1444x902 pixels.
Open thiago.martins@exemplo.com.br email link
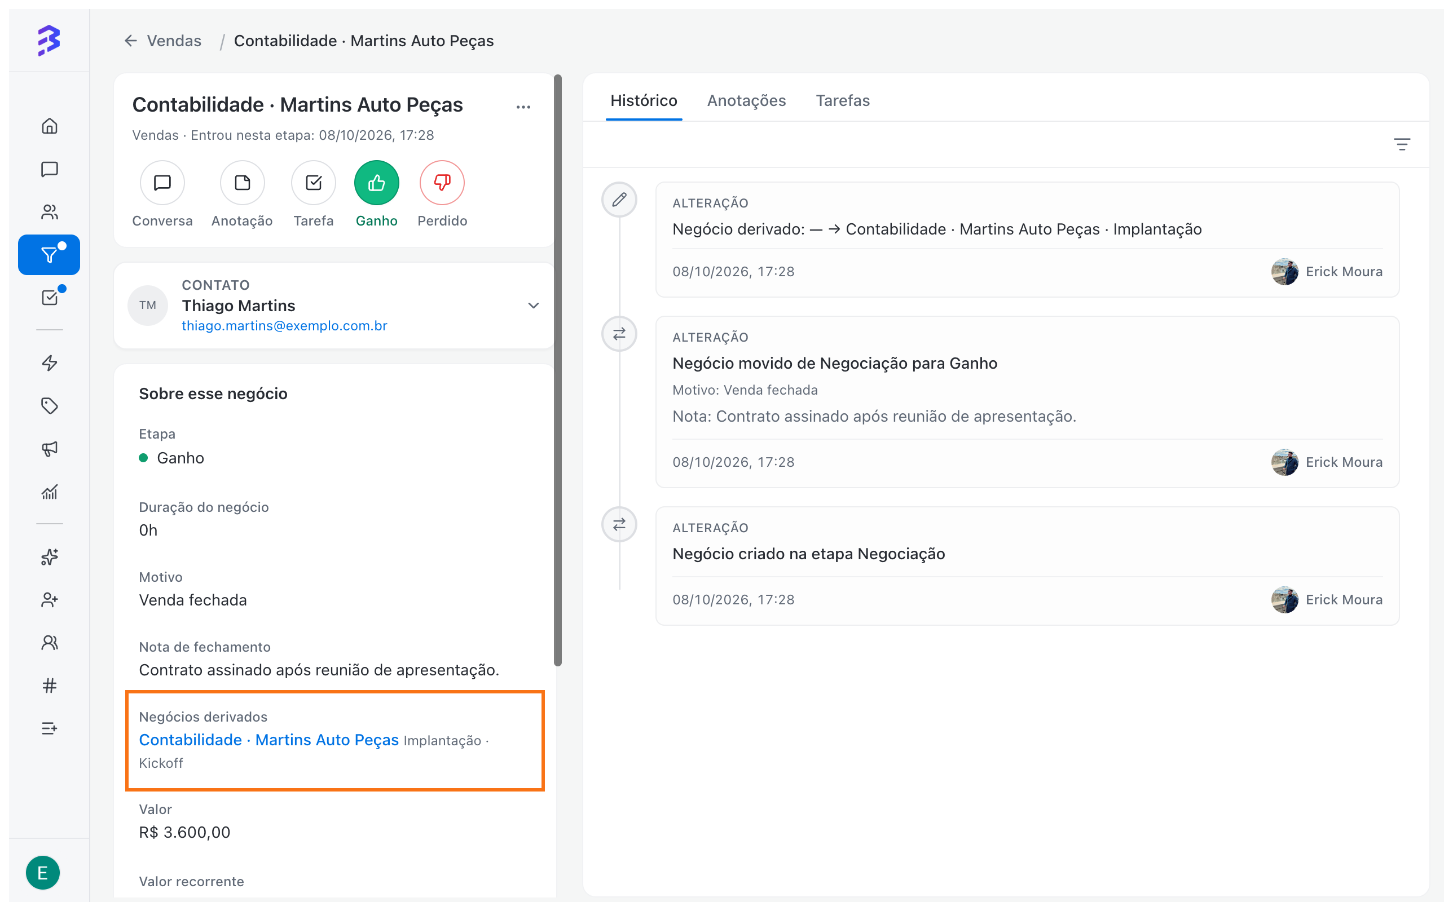pos(285,326)
